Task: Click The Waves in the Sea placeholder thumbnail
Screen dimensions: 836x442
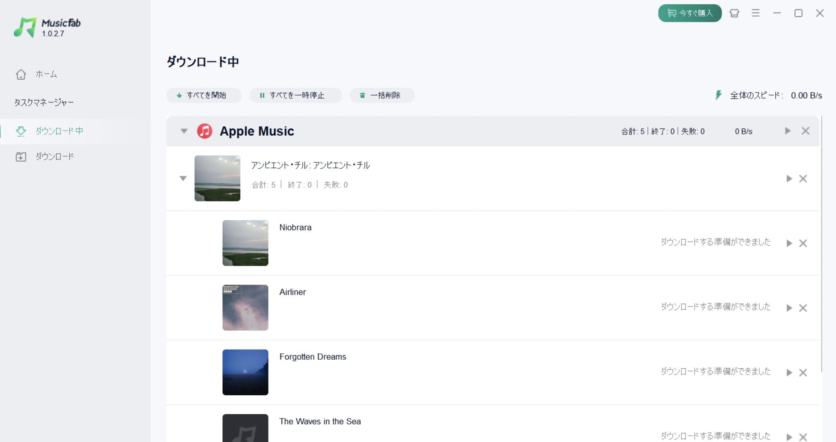Action: pos(245,428)
